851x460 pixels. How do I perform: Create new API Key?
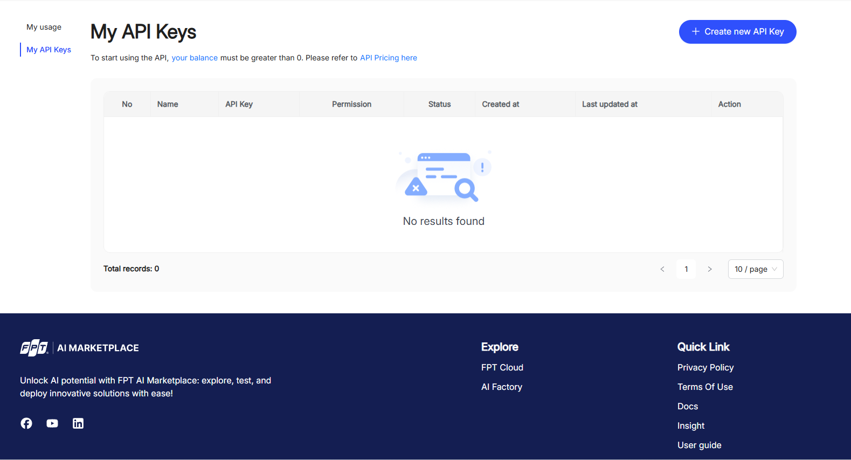click(x=737, y=32)
